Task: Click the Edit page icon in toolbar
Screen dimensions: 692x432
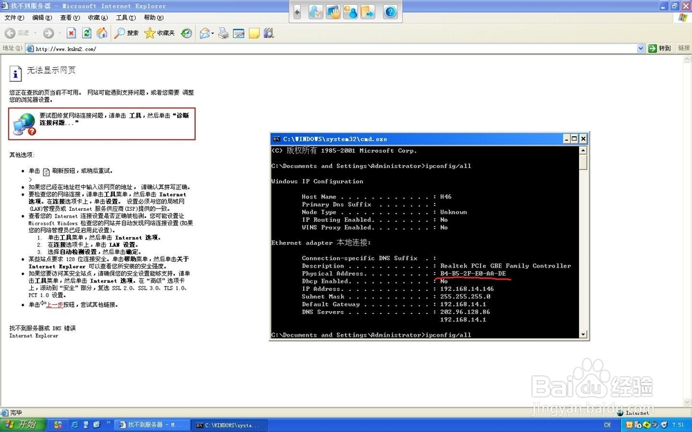Action: tap(238, 33)
